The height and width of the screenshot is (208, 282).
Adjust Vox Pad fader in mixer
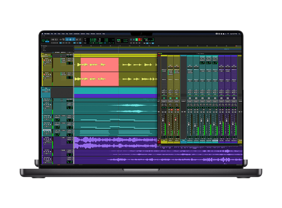coord(220,123)
